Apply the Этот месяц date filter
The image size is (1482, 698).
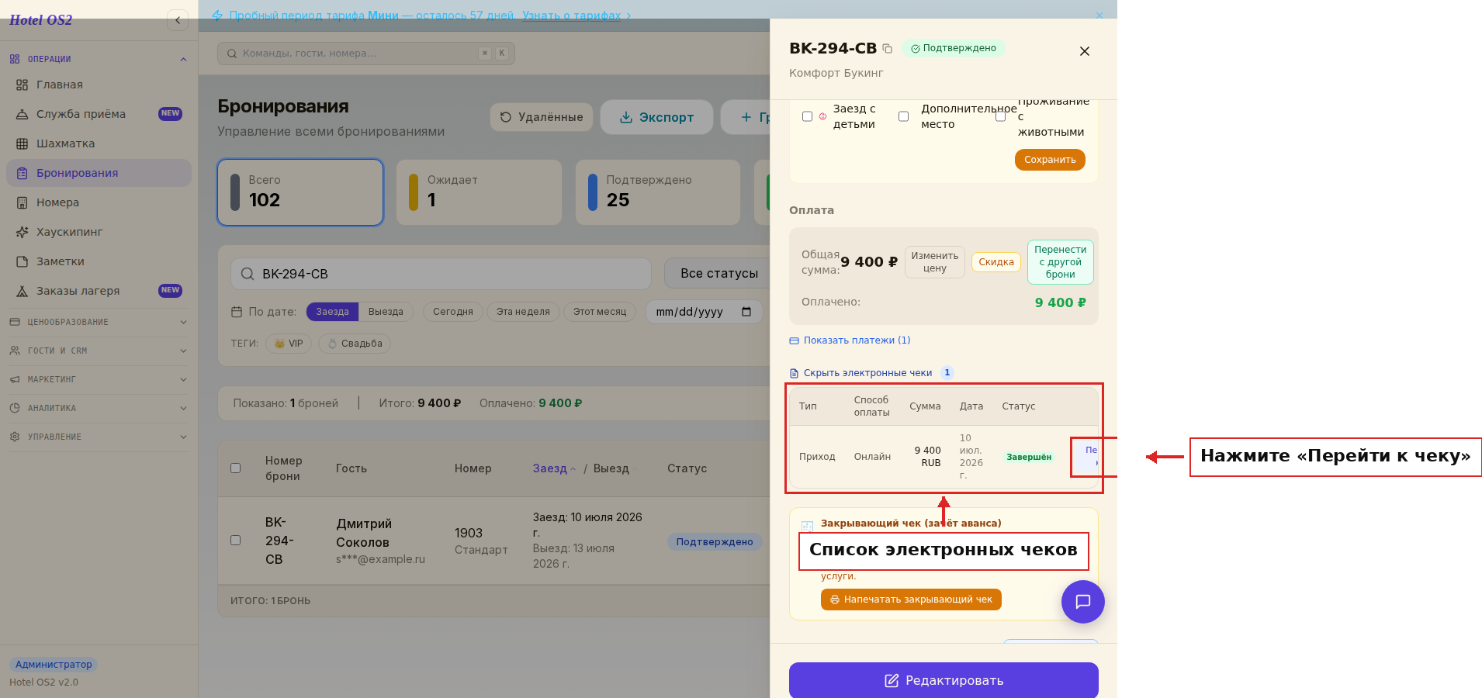[x=600, y=312]
